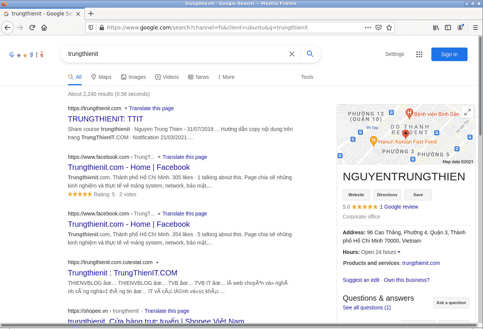Click Own this business? link

406,280
